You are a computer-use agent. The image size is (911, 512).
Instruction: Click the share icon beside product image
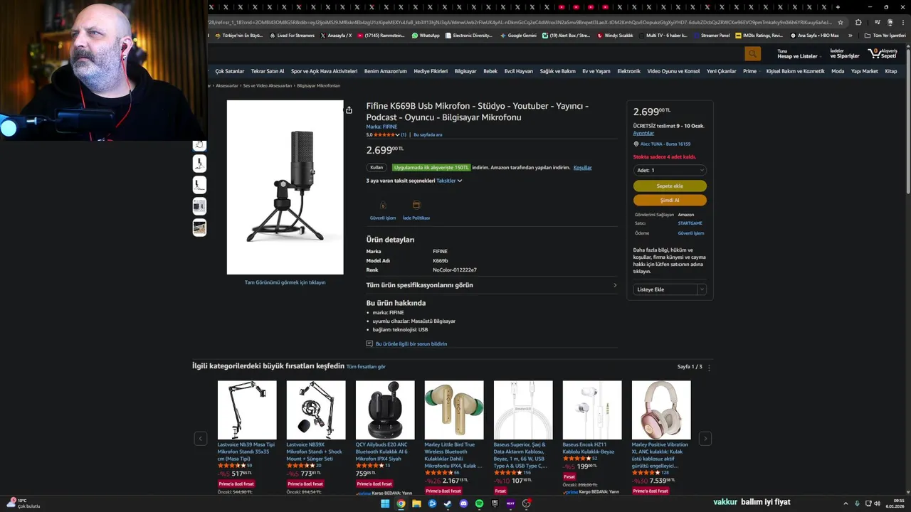tap(349, 110)
